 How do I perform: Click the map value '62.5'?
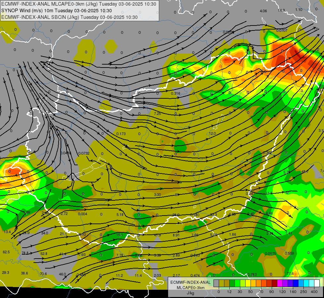(x=6, y=252)
